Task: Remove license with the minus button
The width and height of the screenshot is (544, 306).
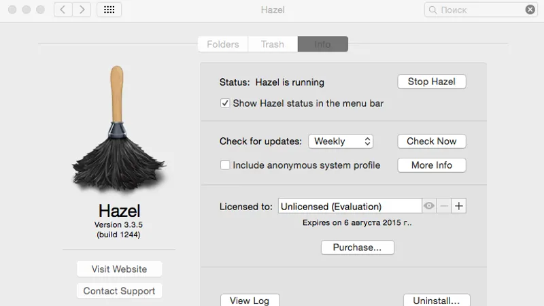Action: tap(444, 206)
